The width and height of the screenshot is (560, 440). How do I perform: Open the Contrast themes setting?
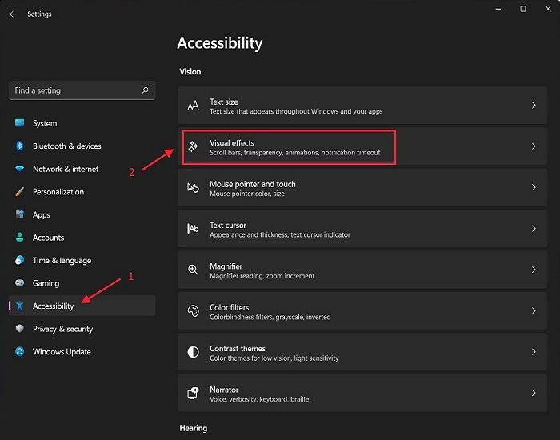coord(362,352)
